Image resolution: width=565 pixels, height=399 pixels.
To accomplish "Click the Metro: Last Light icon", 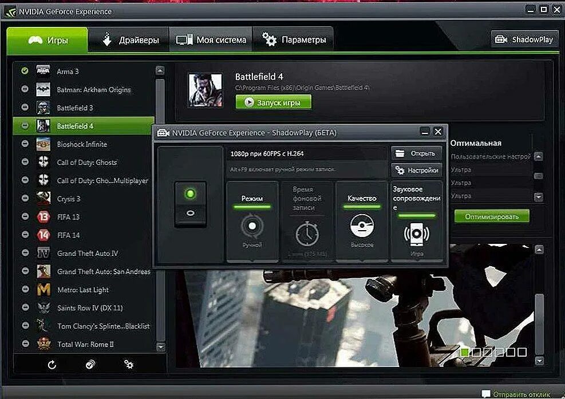I will (44, 290).
